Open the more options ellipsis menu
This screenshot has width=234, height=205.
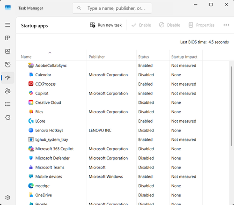click(226, 25)
